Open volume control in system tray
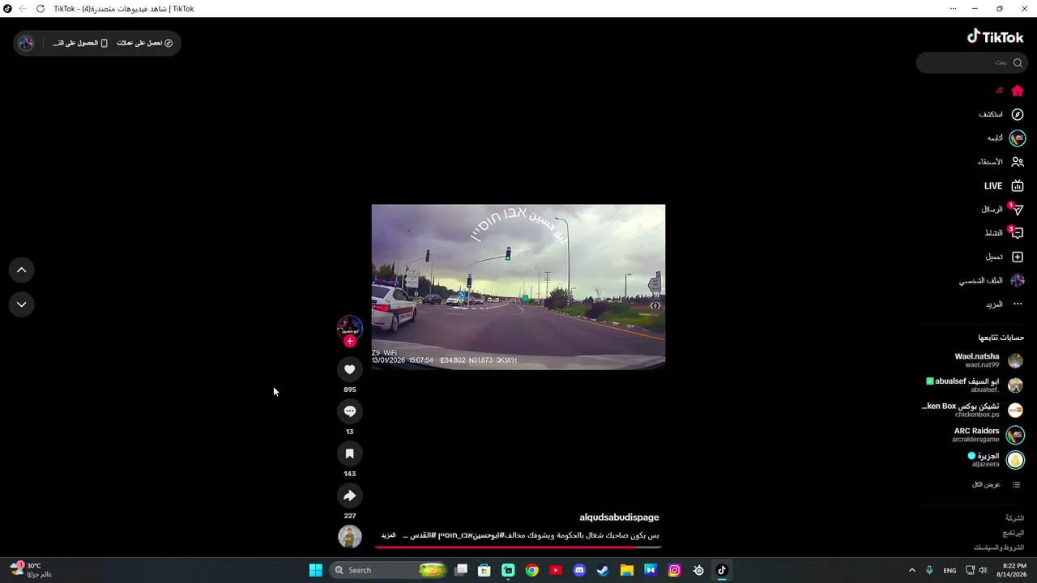The width and height of the screenshot is (1037, 583). (x=983, y=570)
